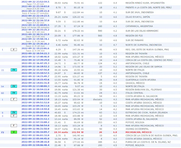Open the 8 reports link for Estrecho de Cook
The width and height of the screenshot is (181, 148).
2,113
